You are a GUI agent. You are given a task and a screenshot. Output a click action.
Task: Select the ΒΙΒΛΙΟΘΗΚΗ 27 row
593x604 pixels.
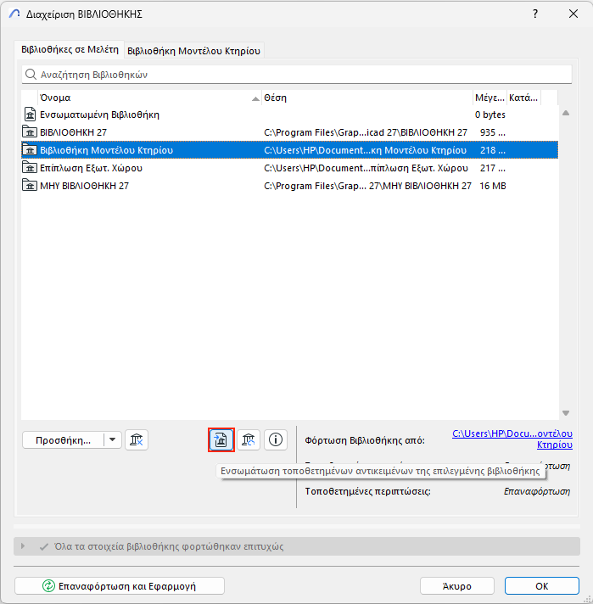tap(289, 132)
